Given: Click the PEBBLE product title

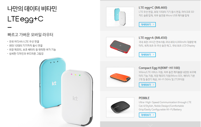Looking at the screenshot, I should coord(144,98).
